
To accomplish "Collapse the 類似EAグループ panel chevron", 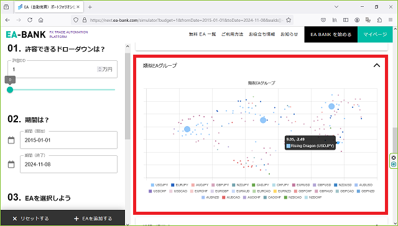I will 377,65.
